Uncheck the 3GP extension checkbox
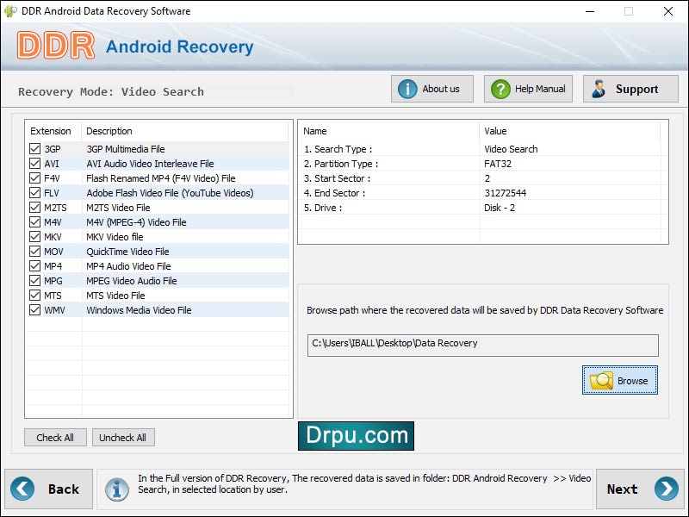Screen dimensions: 689x517 point(34,148)
